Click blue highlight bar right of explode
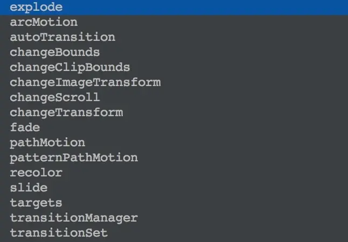This screenshot has height=242, width=348. point(205,8)
